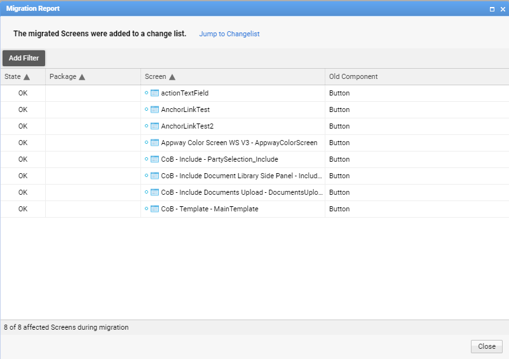Viewport: 509px width, 359px height.
Task: Click OK state of AnchorLinkTest2 row
Action: 23,126
